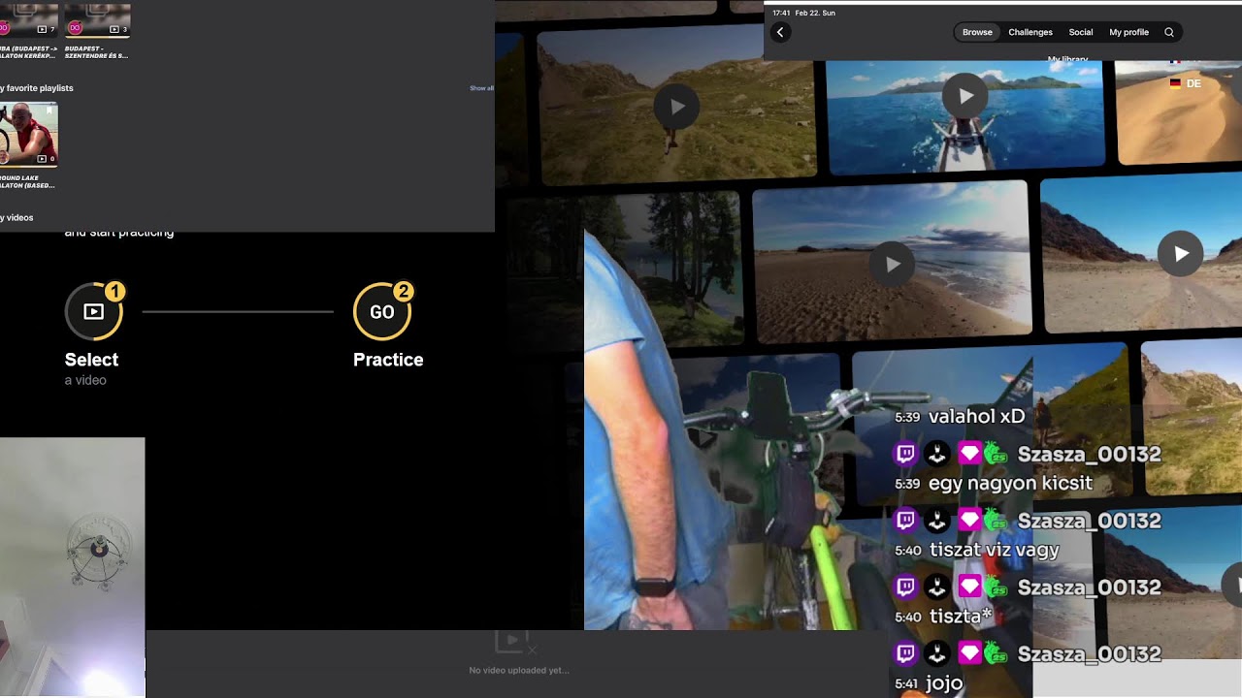1242x698 pixels.
Task: Click the bookmark icon on Balaton playlist
Action: click(49, 111)
